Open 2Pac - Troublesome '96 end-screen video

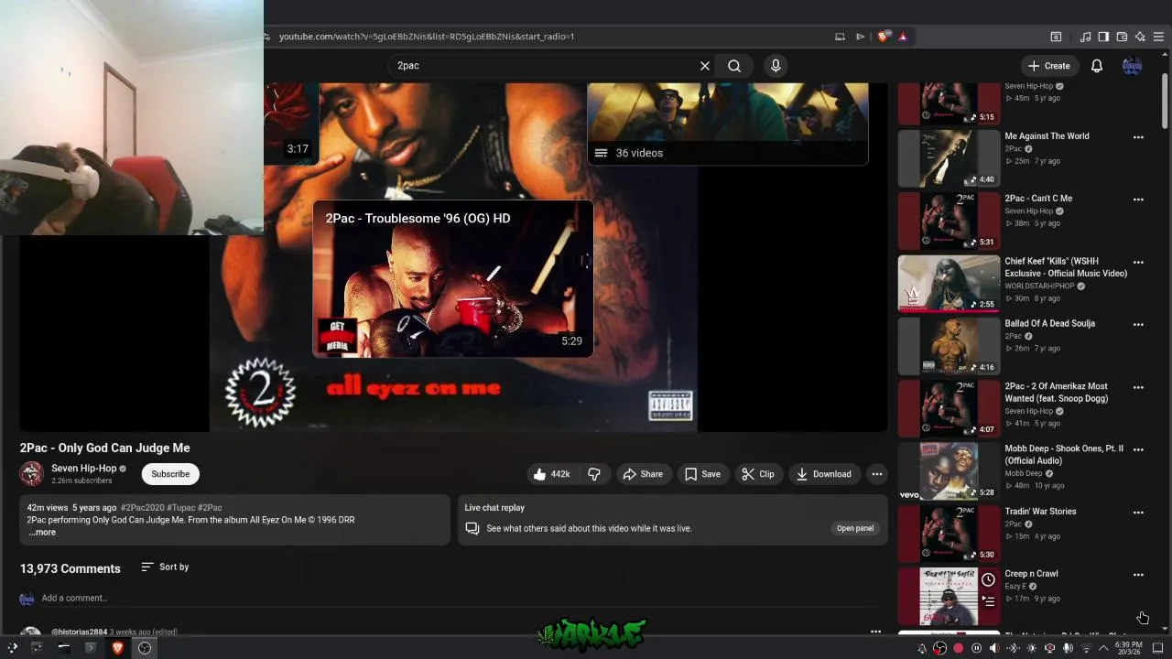coord(453,279)
